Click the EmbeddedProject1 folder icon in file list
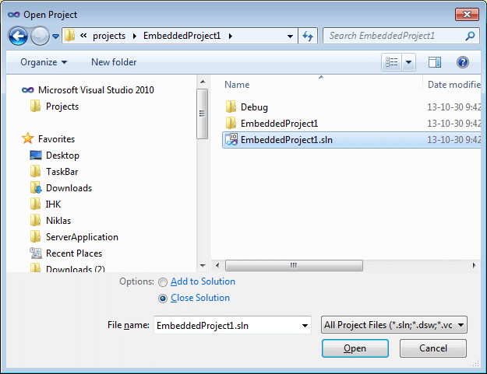 pyautogui.click(x=231, y=124)
